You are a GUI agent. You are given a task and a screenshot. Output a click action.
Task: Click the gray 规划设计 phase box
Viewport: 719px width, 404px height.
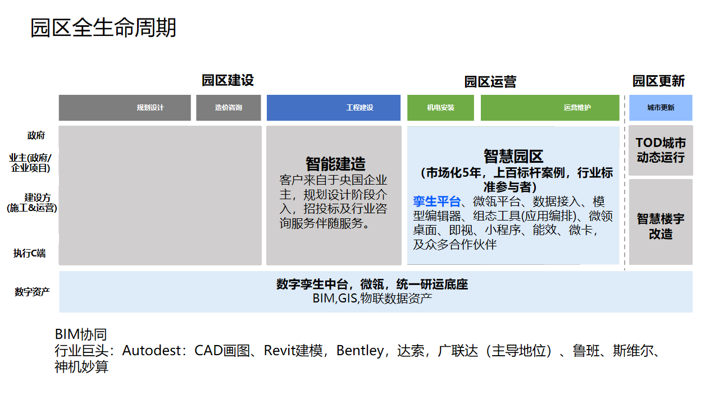click(x=125, y=108)
